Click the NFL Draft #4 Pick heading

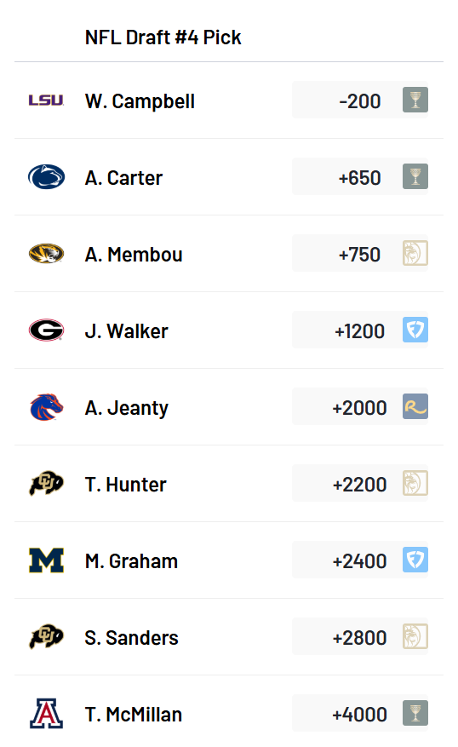163,37
